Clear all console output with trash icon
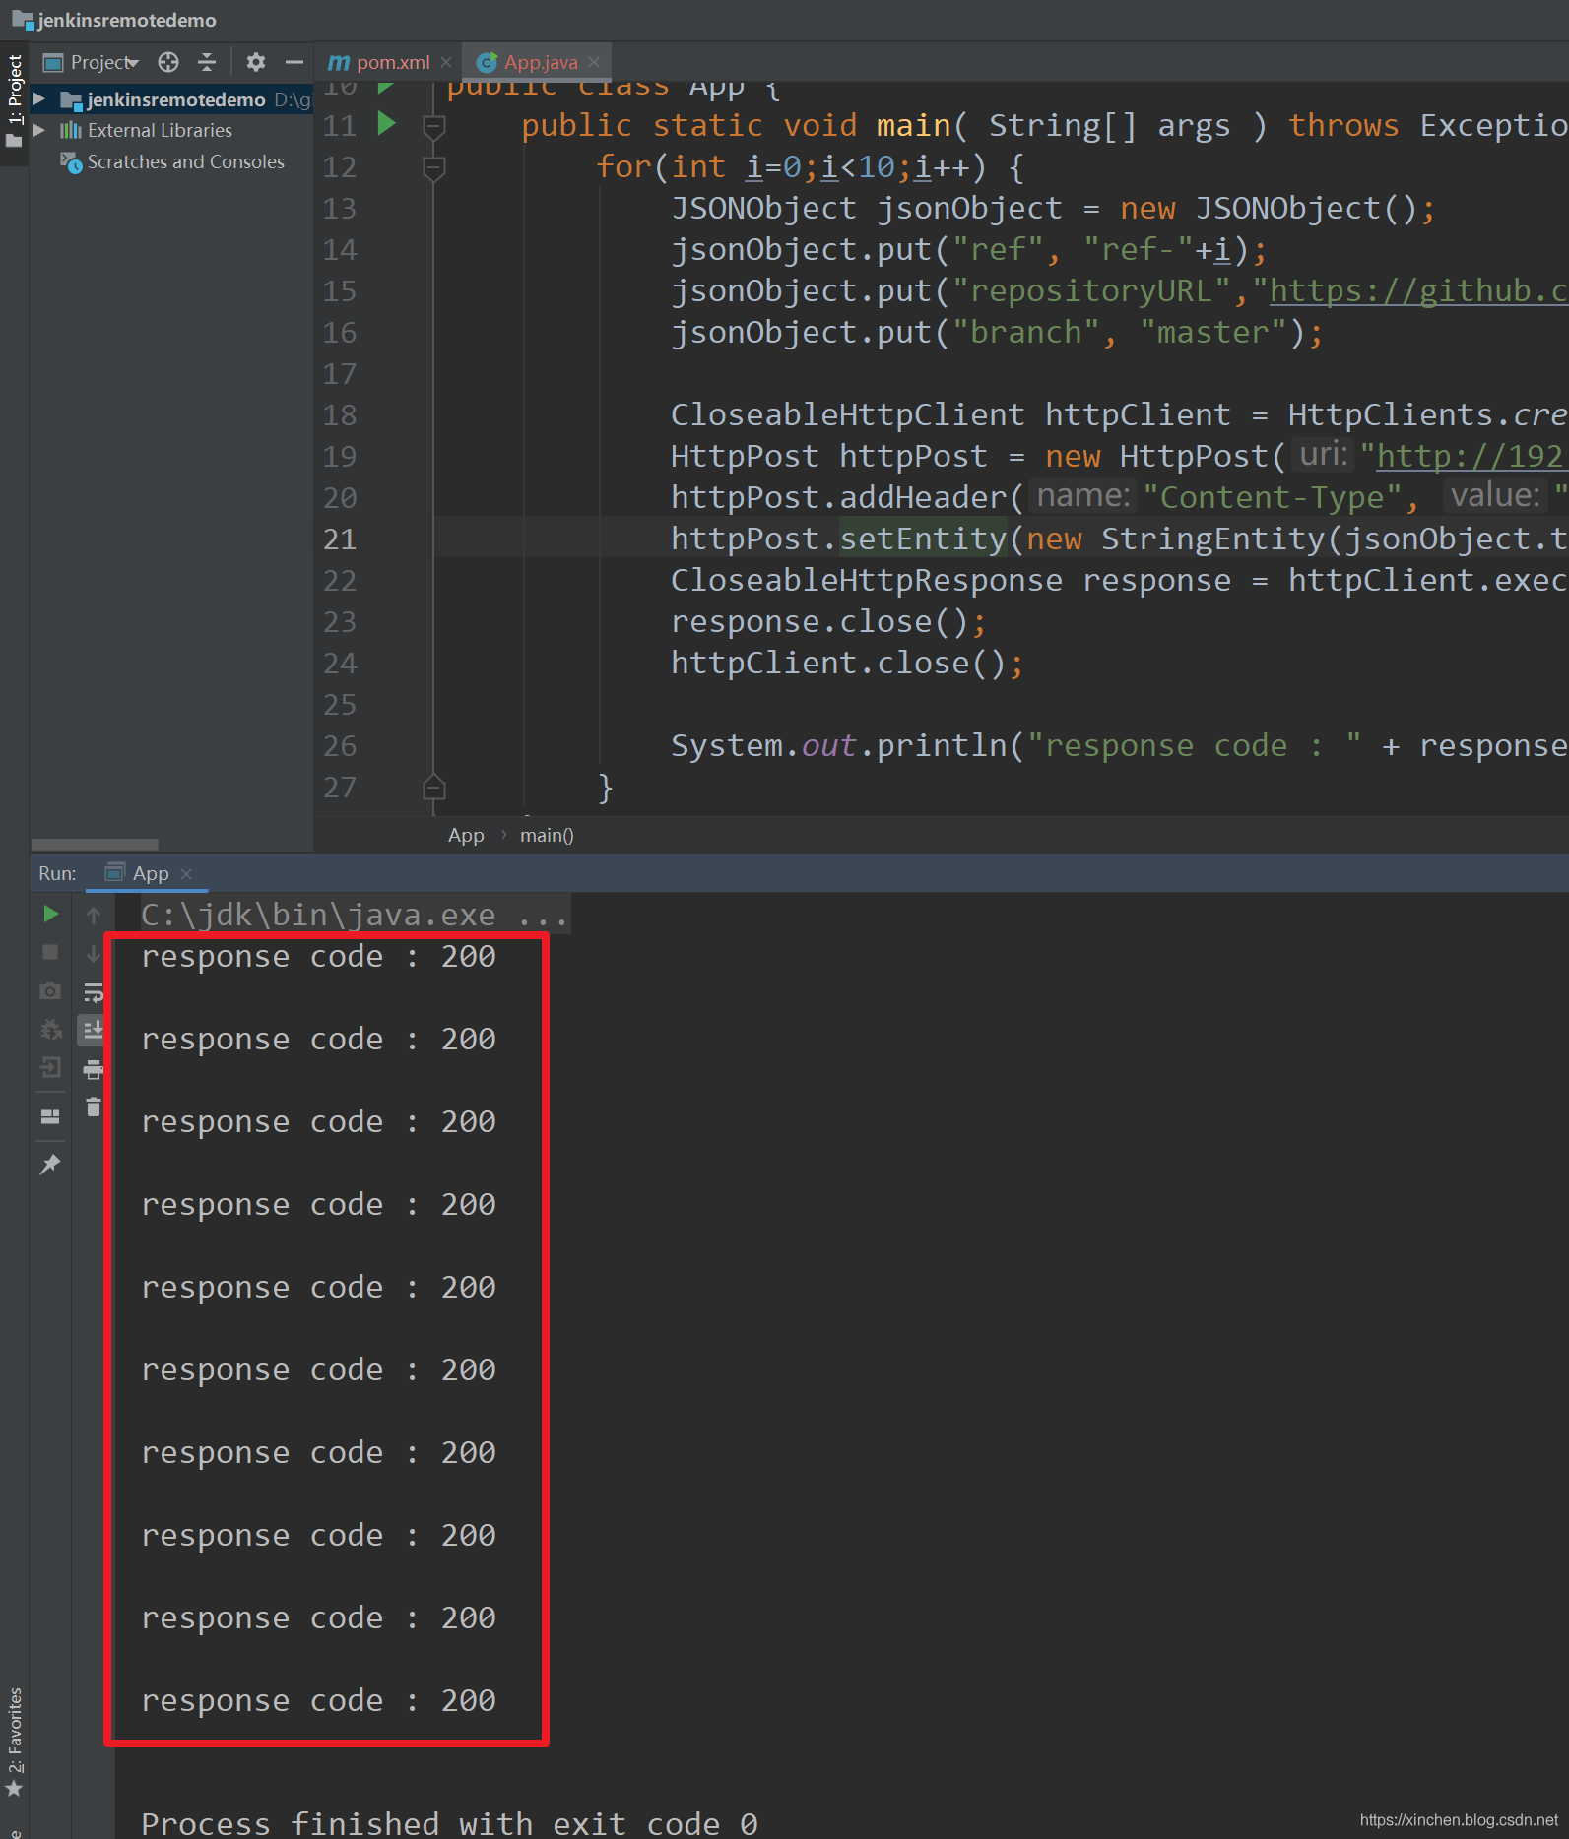The width and height of the screenshot is (1569, 1839). pyautogui.click(x=94, y=1108)
